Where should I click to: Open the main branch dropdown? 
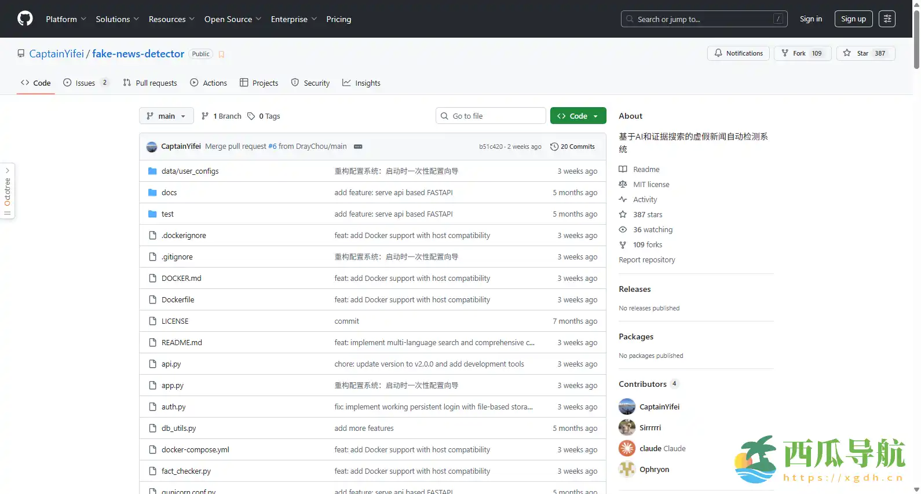tap(166, 116)
